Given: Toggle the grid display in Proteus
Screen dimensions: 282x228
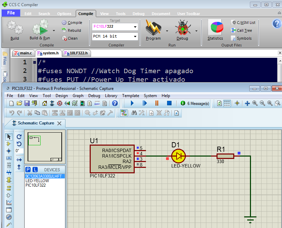Looking at the screenshot, I should click(x=227, y=103).
